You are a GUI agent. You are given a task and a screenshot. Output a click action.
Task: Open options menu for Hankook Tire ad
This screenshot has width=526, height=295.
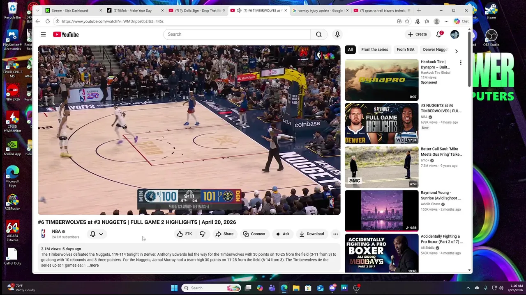tap(461, 63)
